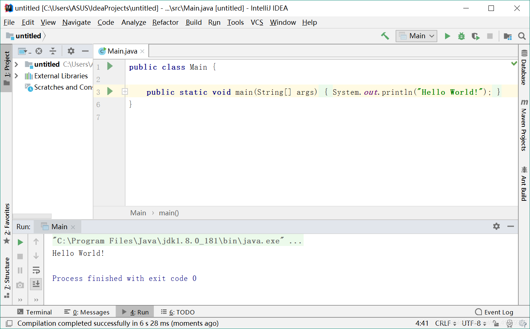Expand External Libraries tree node
The image size is (530, 329).
(16, 76)
